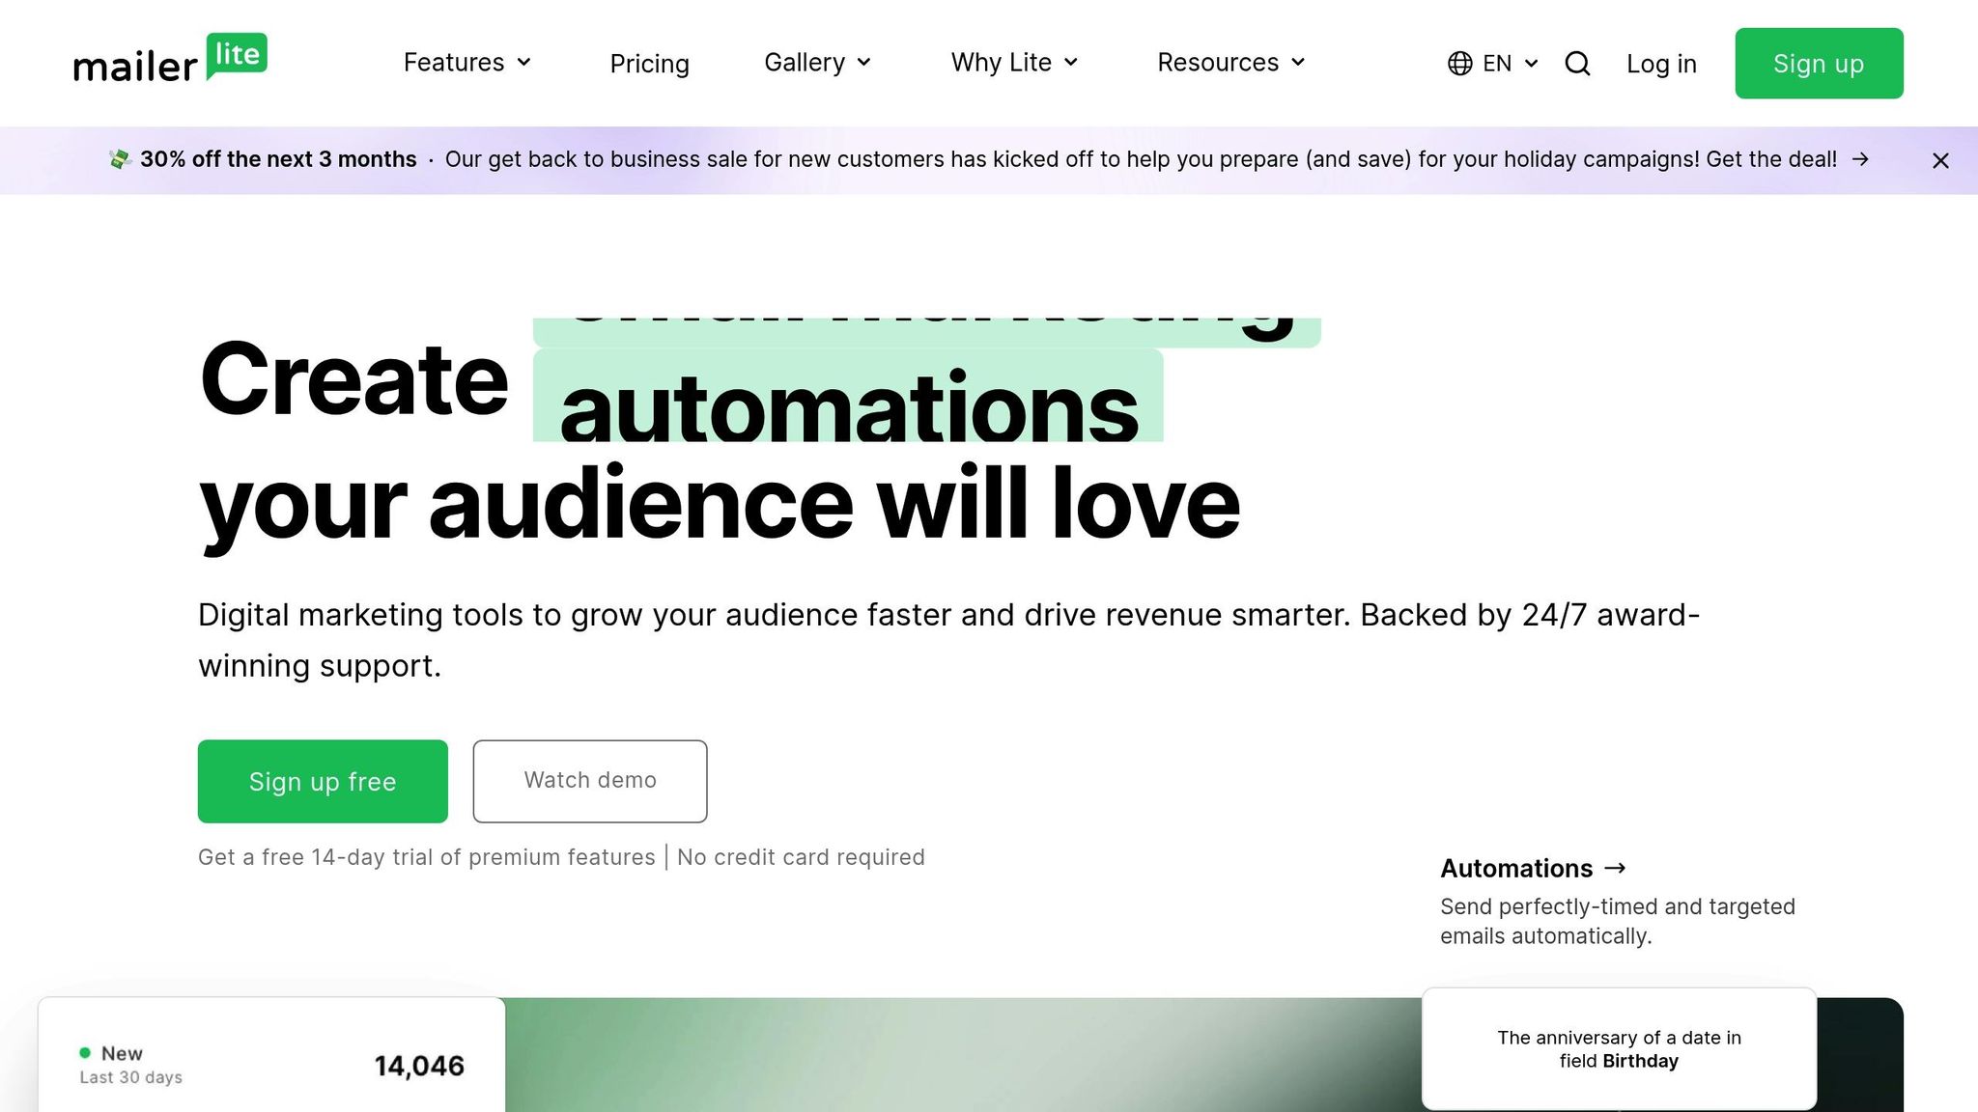This screenshot has width=1978, height=1112.
Task: Expand the Resources menu chevron
Action: tap(1298, 63)
